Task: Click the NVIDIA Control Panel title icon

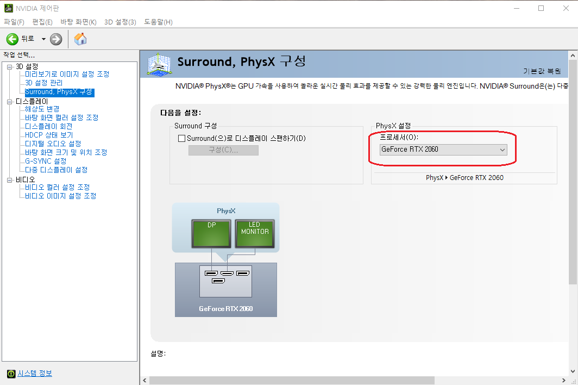Action: [9, 8]
